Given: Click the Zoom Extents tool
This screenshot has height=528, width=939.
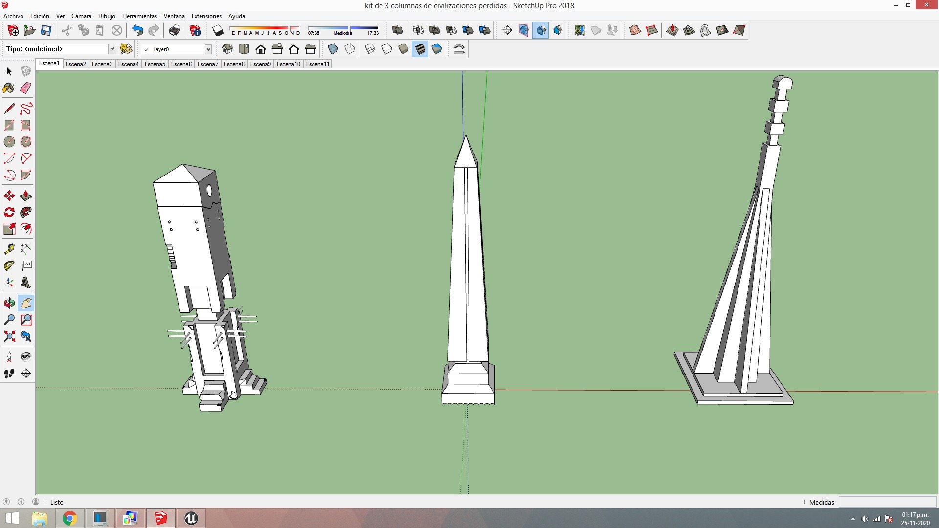Looking at the screenshot, I should pos(9,336).
